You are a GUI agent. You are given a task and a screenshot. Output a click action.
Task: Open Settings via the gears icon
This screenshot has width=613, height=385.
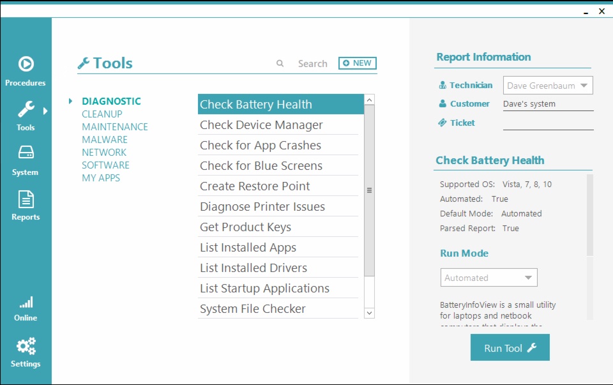pyautogui.click(x=26, y=345)
